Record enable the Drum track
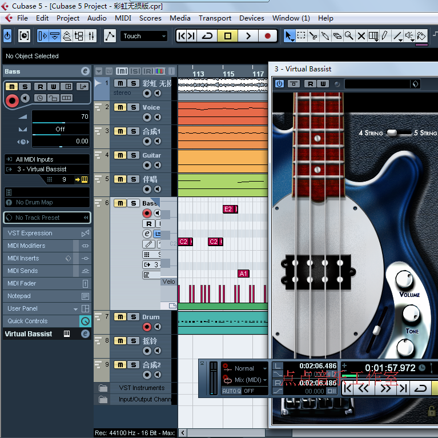This screenshot has height=438, width=438. (147, 327)
